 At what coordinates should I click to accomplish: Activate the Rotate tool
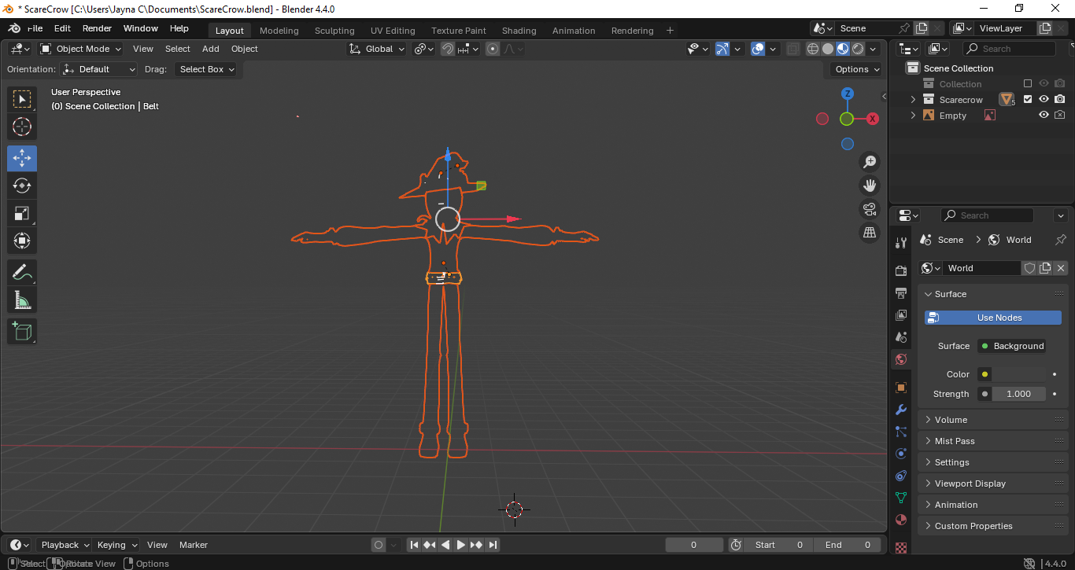[x=22, y=186]
